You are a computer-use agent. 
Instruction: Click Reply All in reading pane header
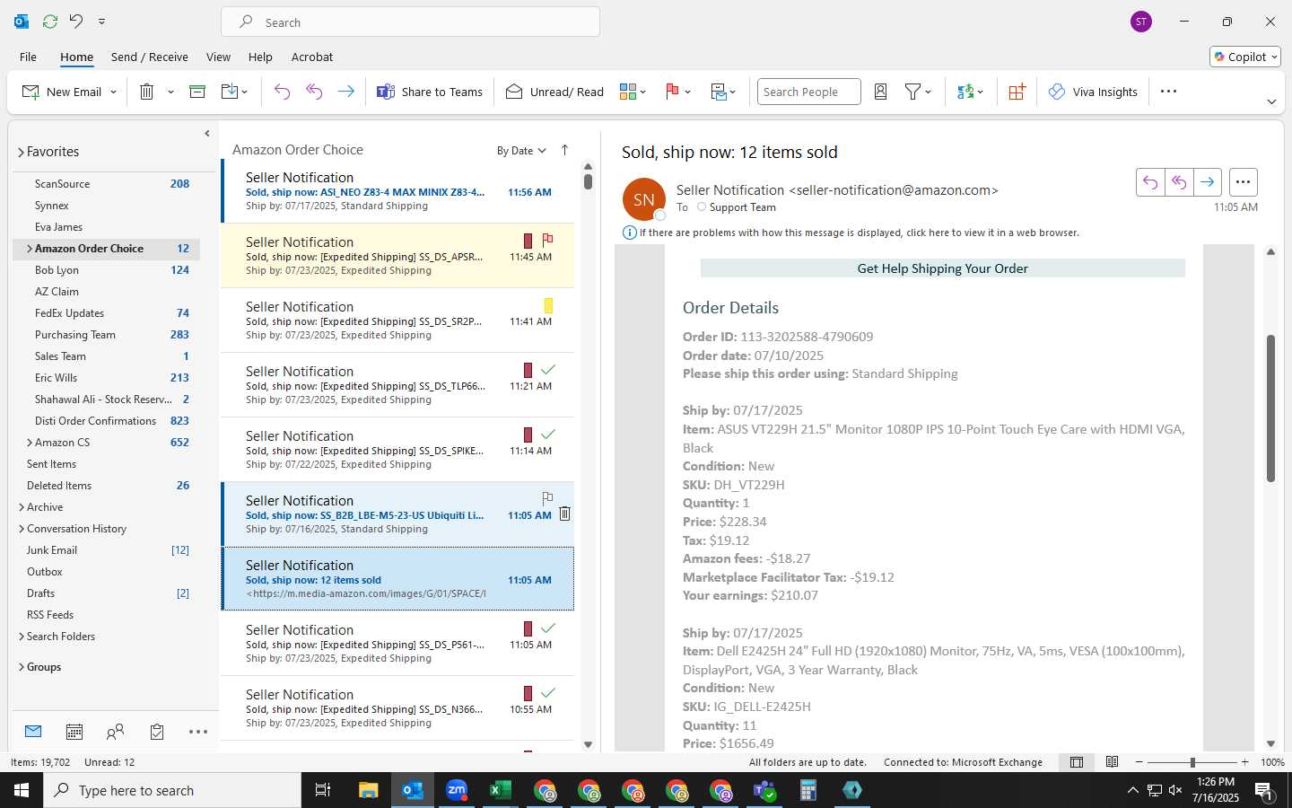click(1179, 182)
